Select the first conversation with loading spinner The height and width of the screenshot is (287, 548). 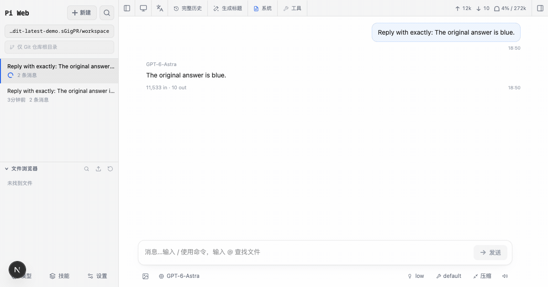click(59, 71)
